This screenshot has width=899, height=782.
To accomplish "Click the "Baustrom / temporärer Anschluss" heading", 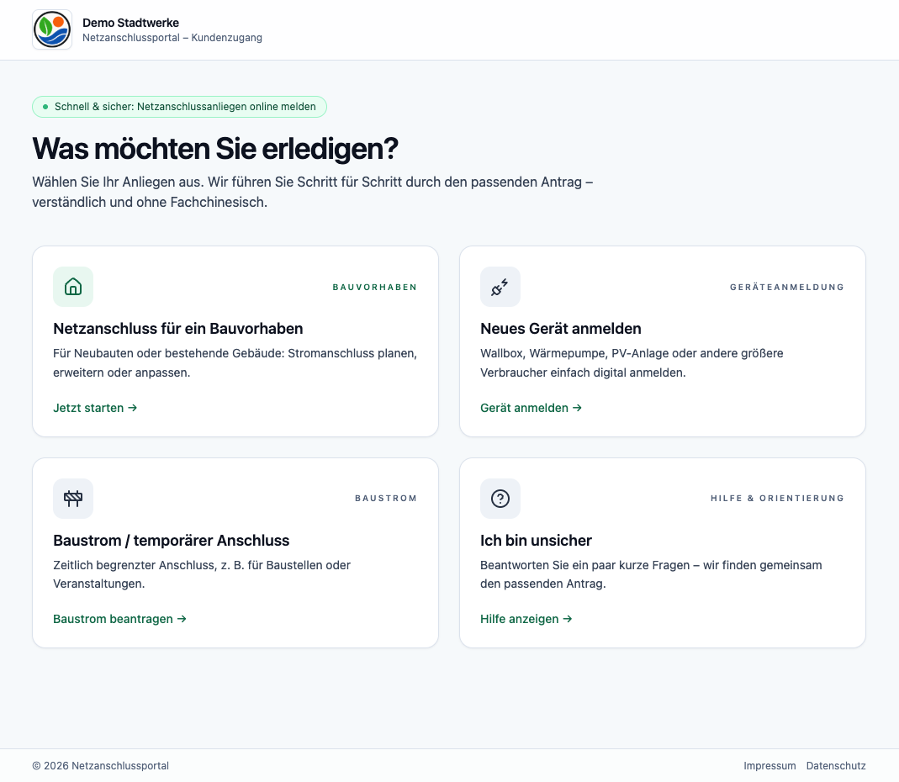I will tap(172, 541).
